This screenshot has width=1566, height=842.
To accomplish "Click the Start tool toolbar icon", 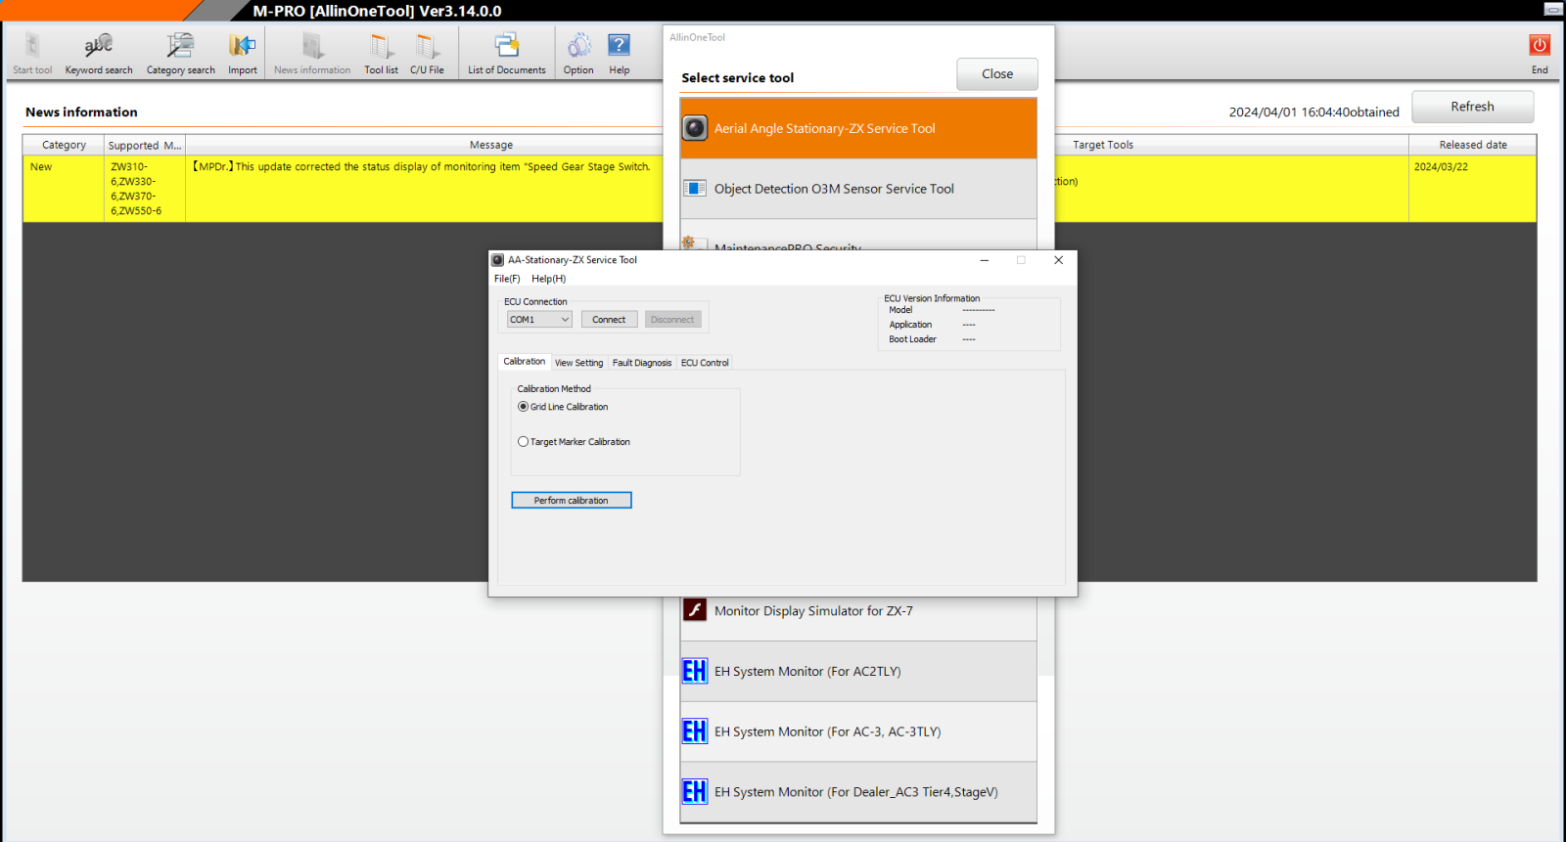I will point(32,53).
